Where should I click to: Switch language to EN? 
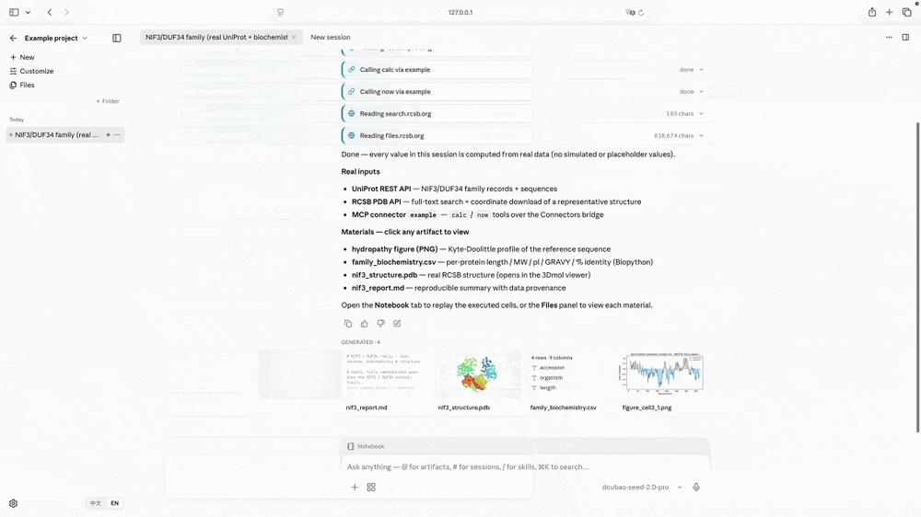(114, 503)
